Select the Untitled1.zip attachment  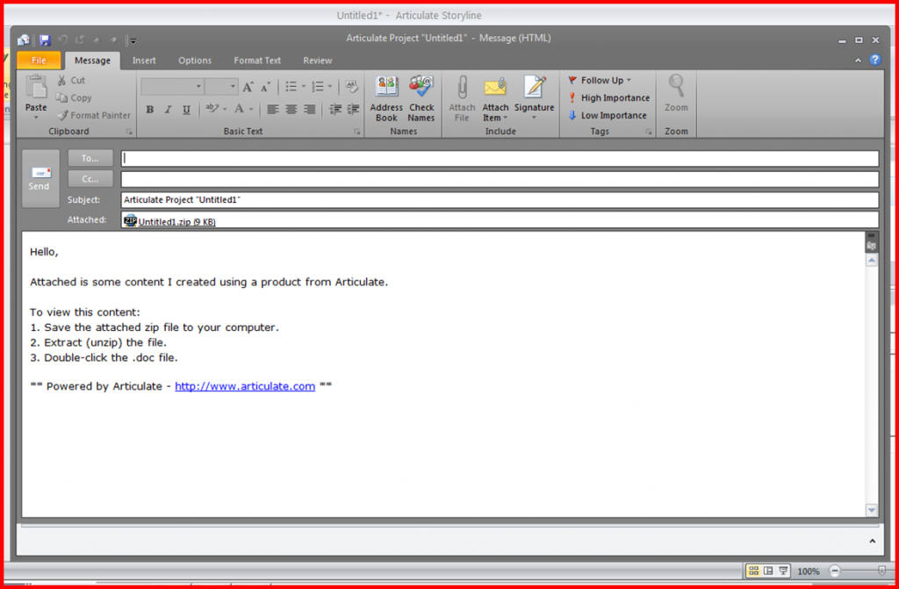(170, 221)
